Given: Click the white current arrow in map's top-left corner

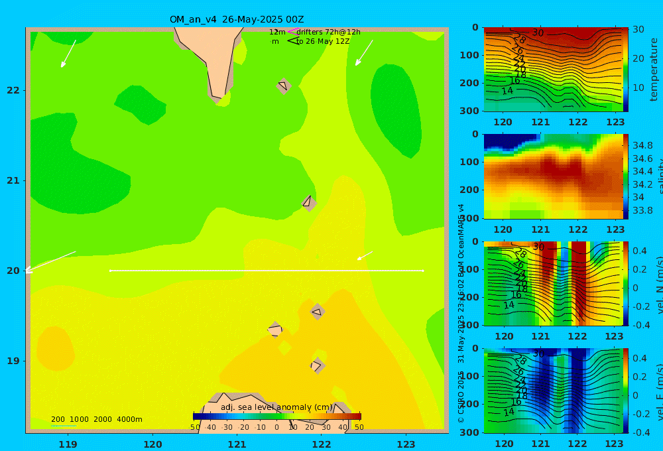Looking at the screenshot, I should coord(68,54).
